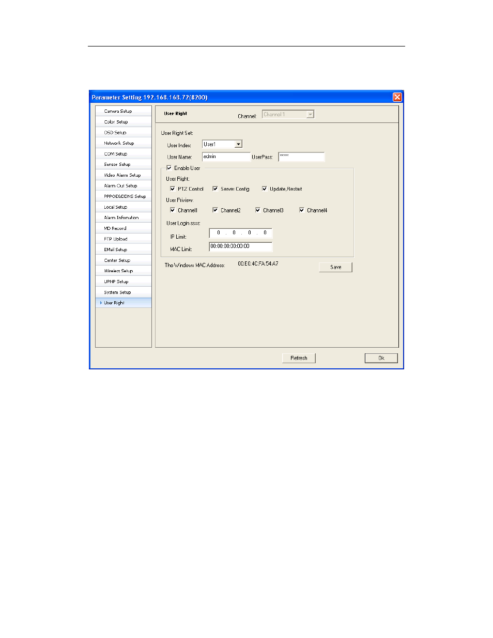The height and width of the screenshot is (638, 493).
Task: Open the EMail Setup page
Action: click(124, 250)
